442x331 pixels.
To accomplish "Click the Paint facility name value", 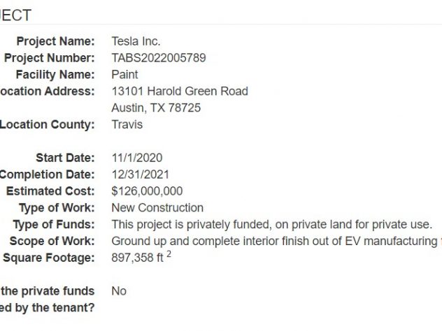I will (124, 75).
